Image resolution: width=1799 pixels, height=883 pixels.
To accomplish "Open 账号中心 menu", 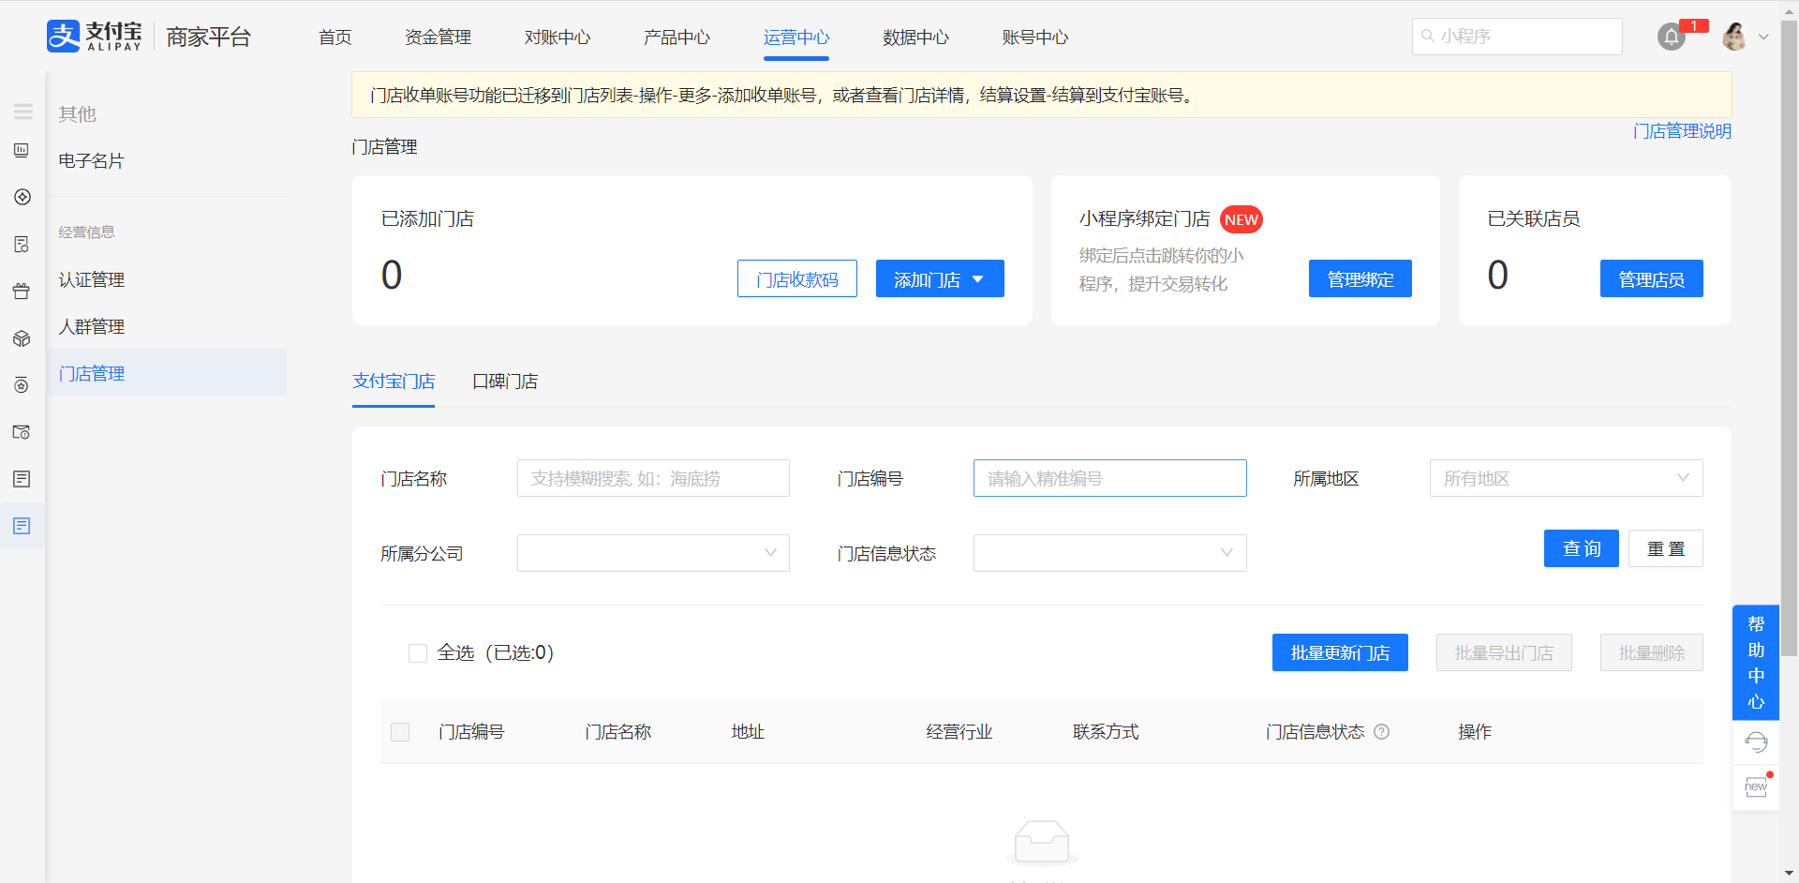I will coord(1035,37).
